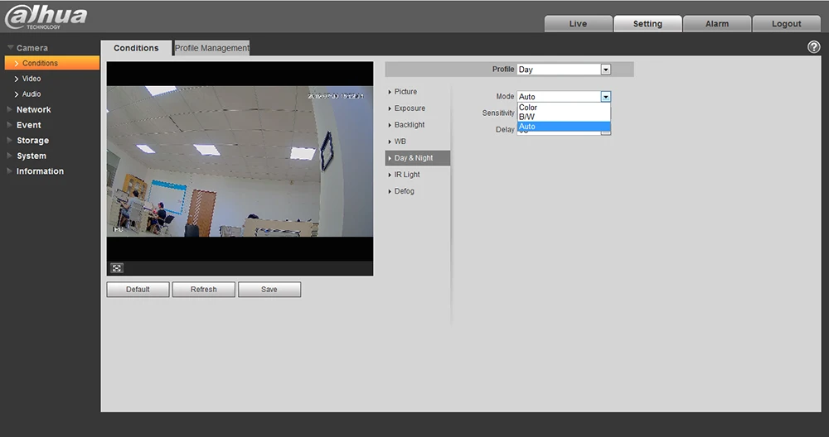Image resolution: width=829 pixels, height=437 pixels.
Task: Click the Default button
Action: (138, 289)
